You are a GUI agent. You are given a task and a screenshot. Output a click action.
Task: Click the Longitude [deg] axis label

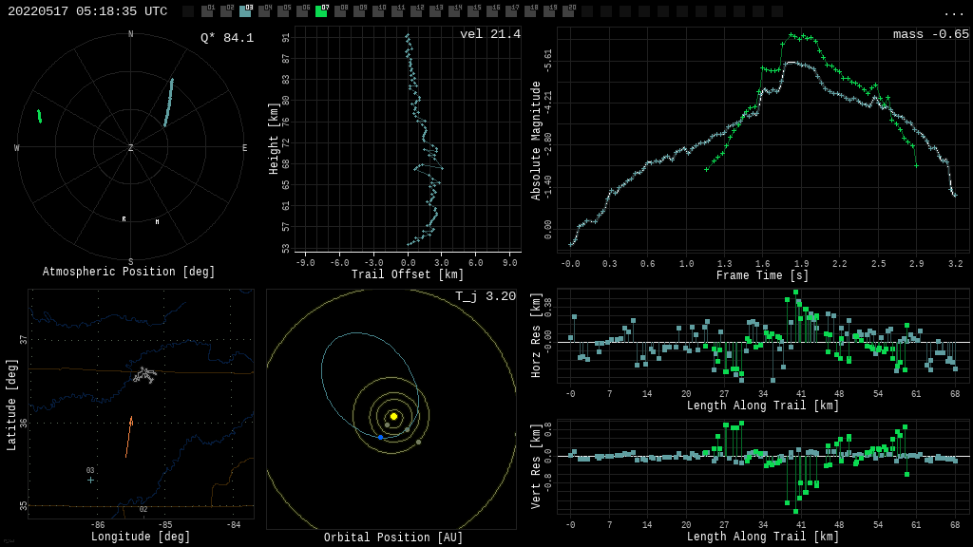click(x=141, y=537)
